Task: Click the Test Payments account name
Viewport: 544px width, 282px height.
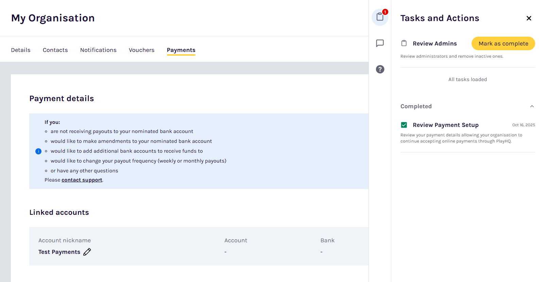Action: tap(59, 252)
